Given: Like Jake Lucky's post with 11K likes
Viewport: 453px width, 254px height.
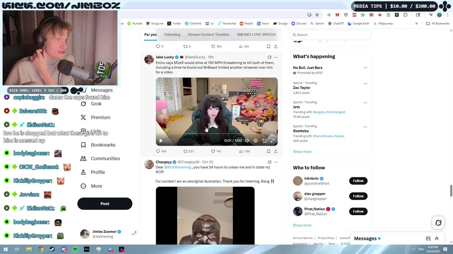Looking at the screenshot, I should click(216, 151).
